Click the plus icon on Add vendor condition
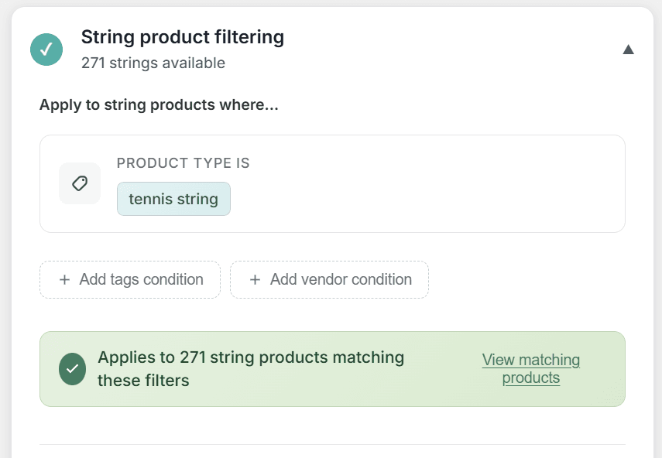 tap(256, 280)
